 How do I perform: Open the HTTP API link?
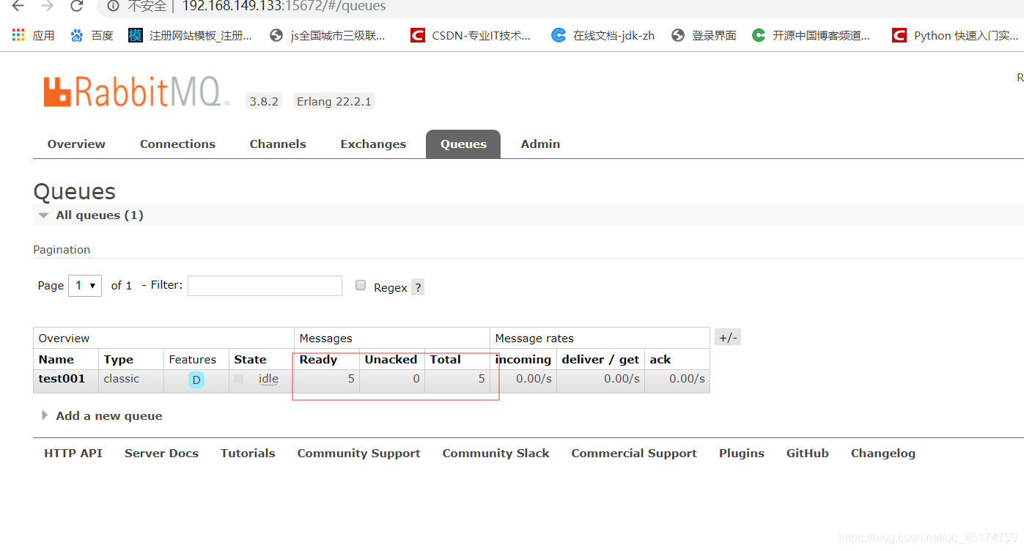pyautogui.click(x=73, y=453)
